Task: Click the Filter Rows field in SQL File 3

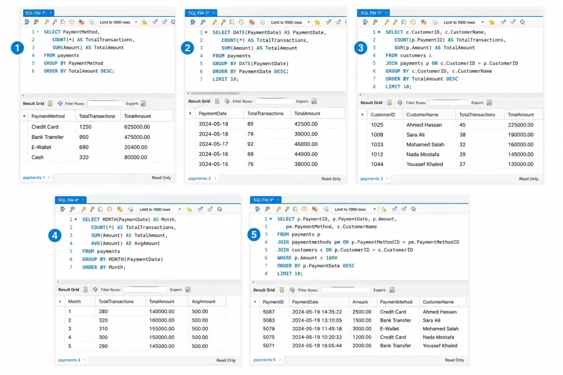Action: pyautogui.click(x=448, y=102)
